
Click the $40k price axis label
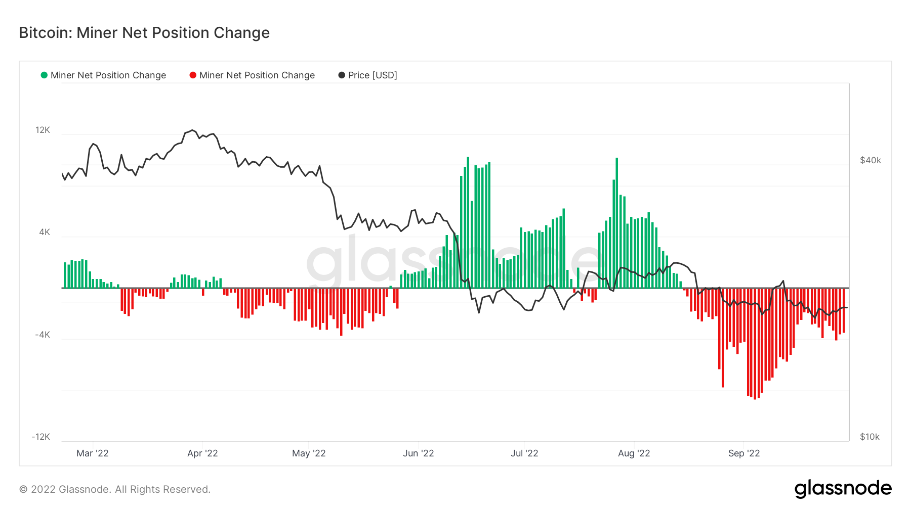point(871,160)
